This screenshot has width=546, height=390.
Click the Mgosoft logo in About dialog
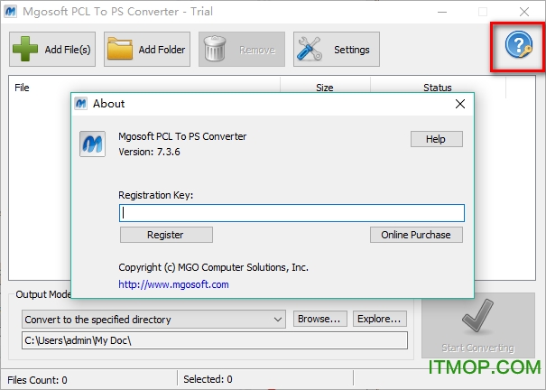(93, 144)
